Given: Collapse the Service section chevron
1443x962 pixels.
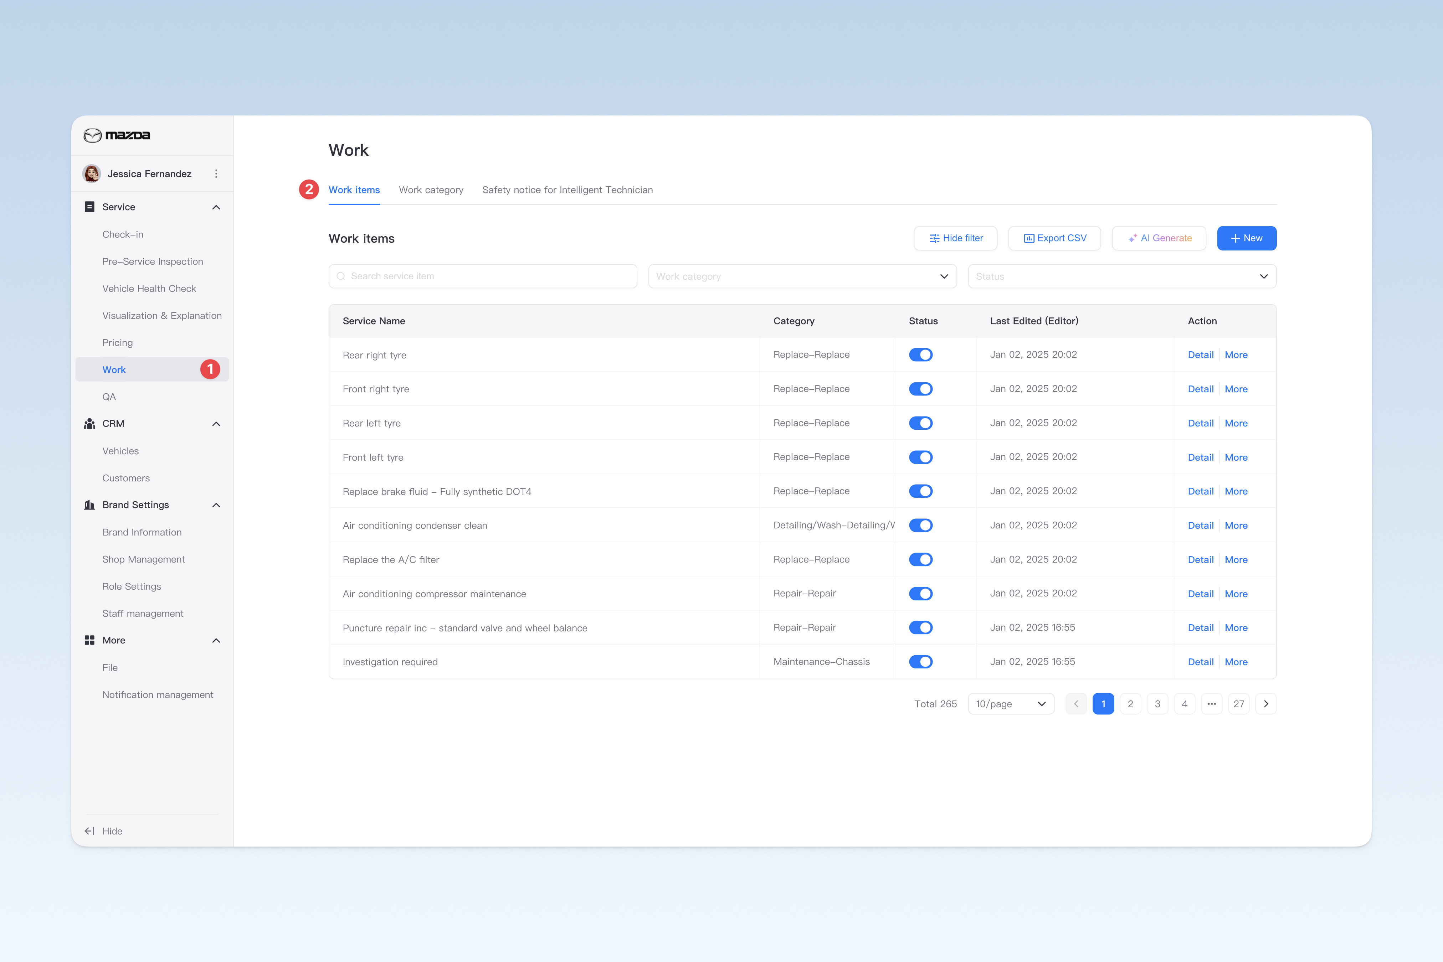Looking at the screenshot, I should (x=216, y=207).
